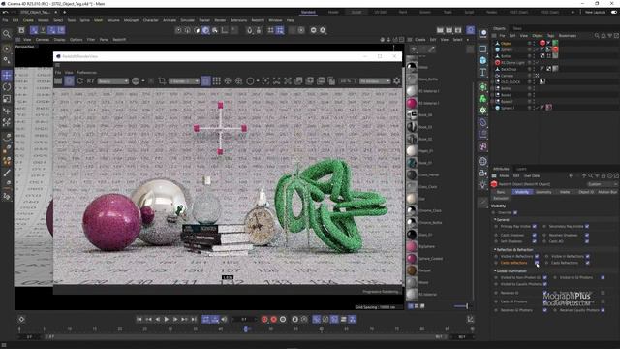Toggle the grid overlay icon in RenderView
The height and width of the screenshot is (349, 620).
pos(216,81)
